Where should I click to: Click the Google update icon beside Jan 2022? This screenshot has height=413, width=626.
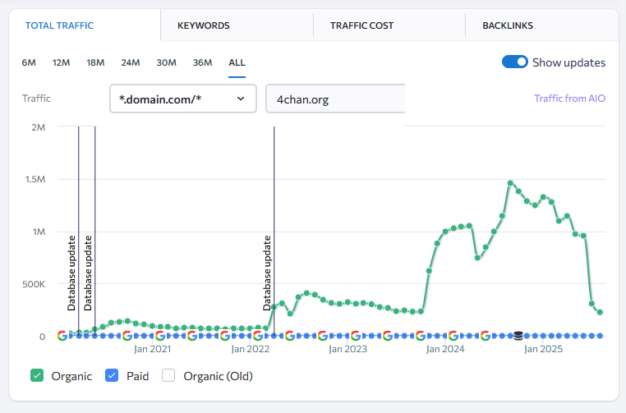point(258,336)
